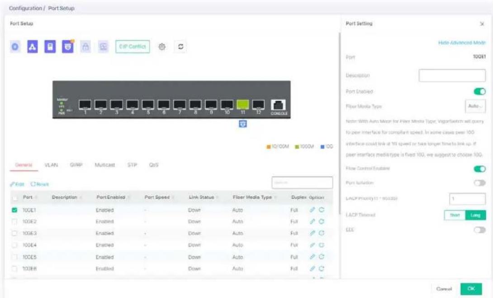Click reset icon for 10GE5 row

(x=321, y=256)
